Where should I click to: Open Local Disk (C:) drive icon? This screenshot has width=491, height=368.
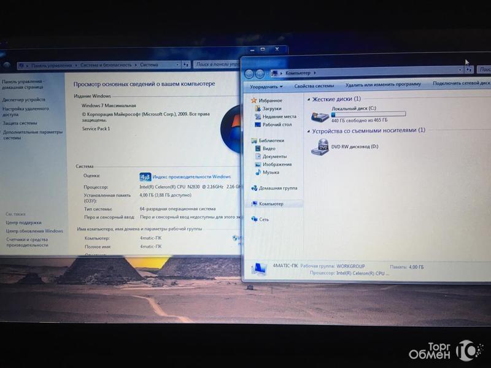[320, 115]
